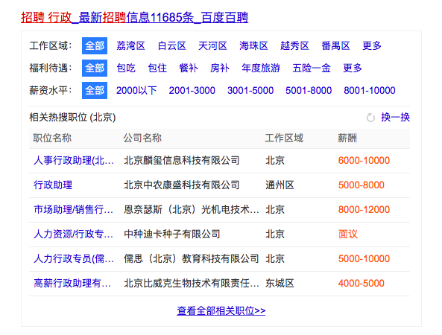Click the refresh icon beside 换一换
Viewport: 442px width, 335px height.
(x=370, y=118)
